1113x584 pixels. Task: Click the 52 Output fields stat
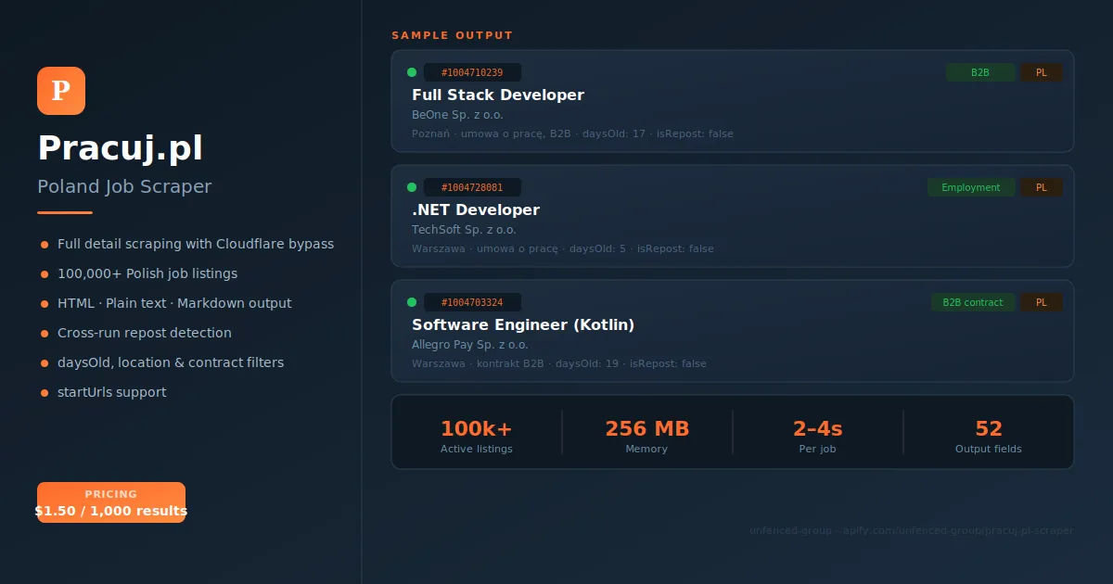pos(988,436)
